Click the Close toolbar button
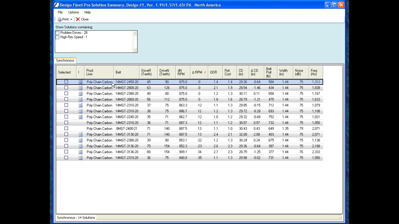399x224 pixels. (82, 19)
